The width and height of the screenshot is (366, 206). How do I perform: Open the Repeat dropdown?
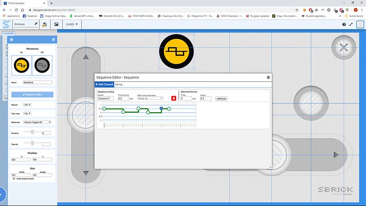[x=27, y=105]
